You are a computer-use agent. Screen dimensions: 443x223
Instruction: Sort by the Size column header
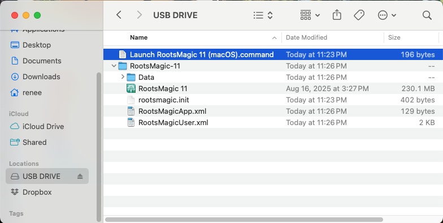[394, 37]
